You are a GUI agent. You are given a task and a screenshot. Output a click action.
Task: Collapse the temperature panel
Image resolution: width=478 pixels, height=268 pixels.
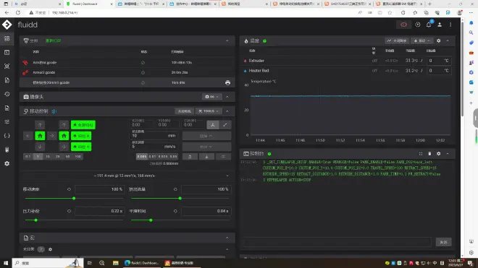tap(448, 40)
